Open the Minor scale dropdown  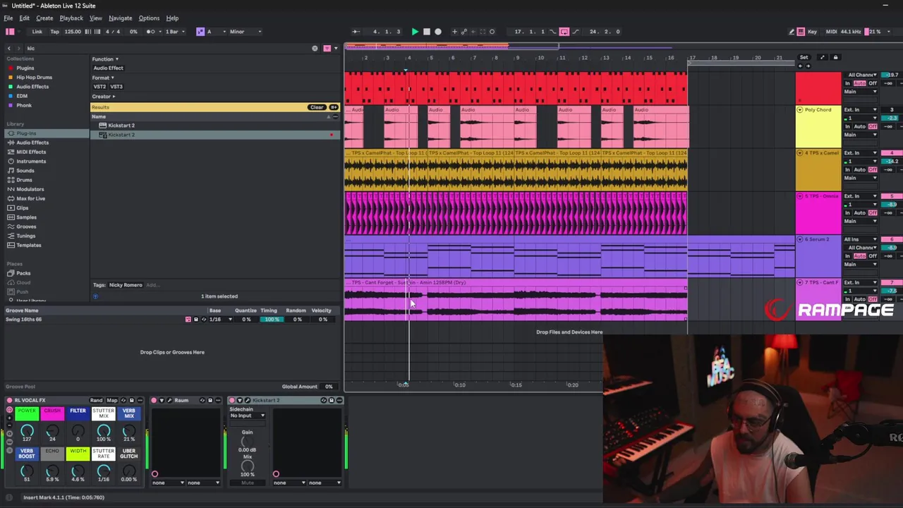(x=246, y=32)
